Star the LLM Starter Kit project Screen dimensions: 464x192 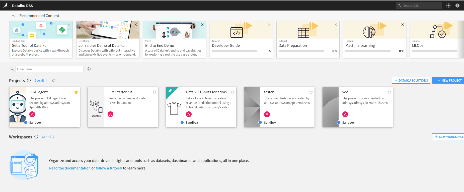click(154, 92)
